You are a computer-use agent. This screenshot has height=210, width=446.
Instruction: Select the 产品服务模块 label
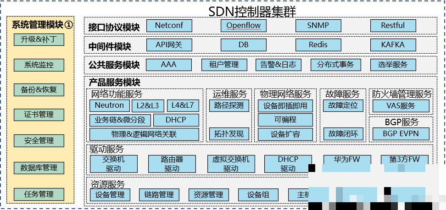click(114, 83)
